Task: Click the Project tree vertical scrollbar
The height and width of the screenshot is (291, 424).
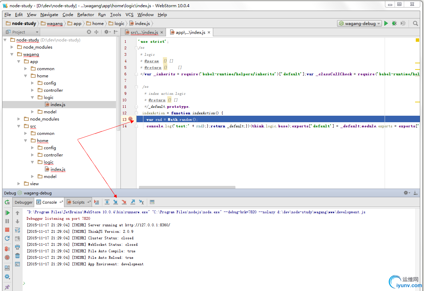Action: point(118,83)
